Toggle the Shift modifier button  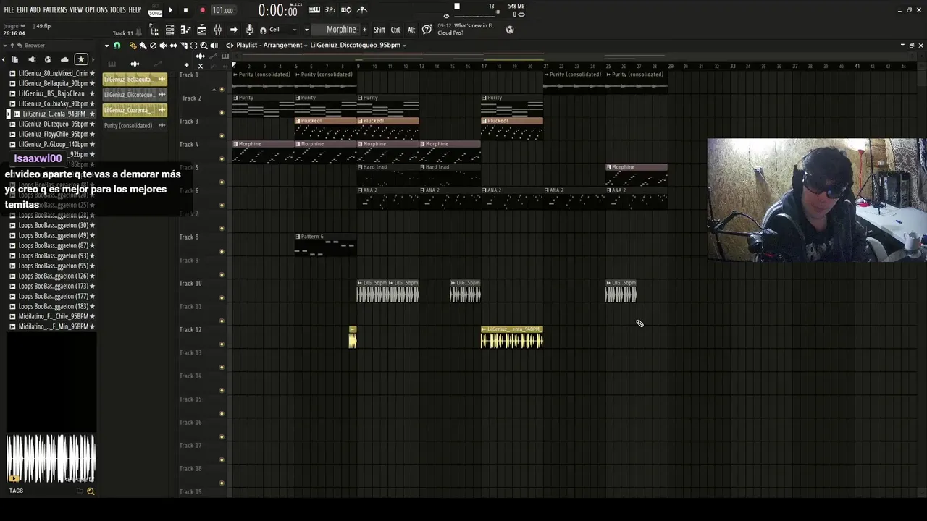pos(379,30)
